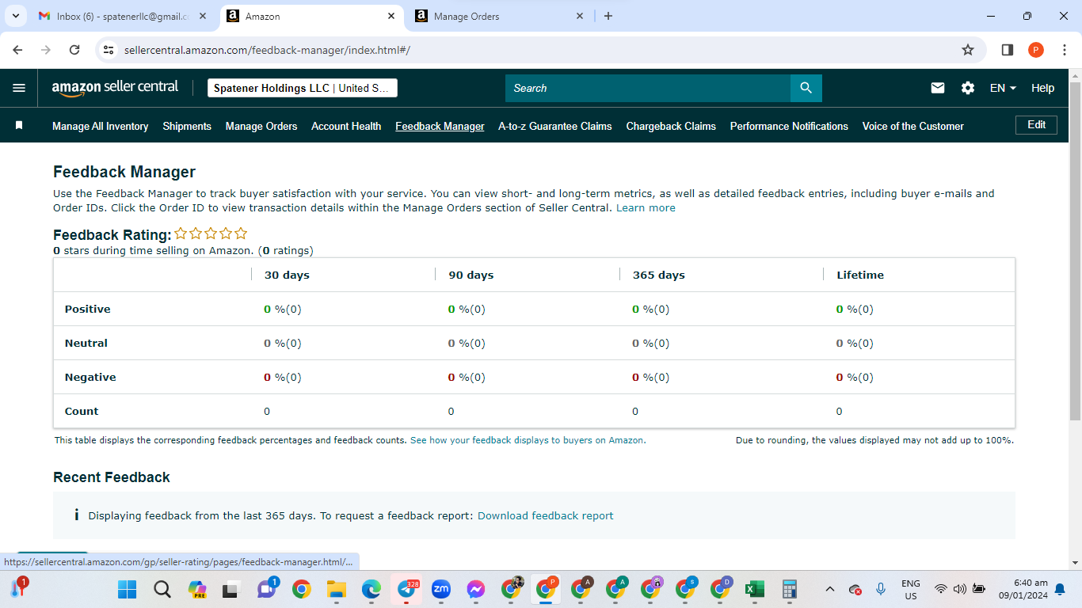This screenshot has height=608, width=1082.
Task: Open the Seller Central hamburger menu
Action: coord(19,88)
